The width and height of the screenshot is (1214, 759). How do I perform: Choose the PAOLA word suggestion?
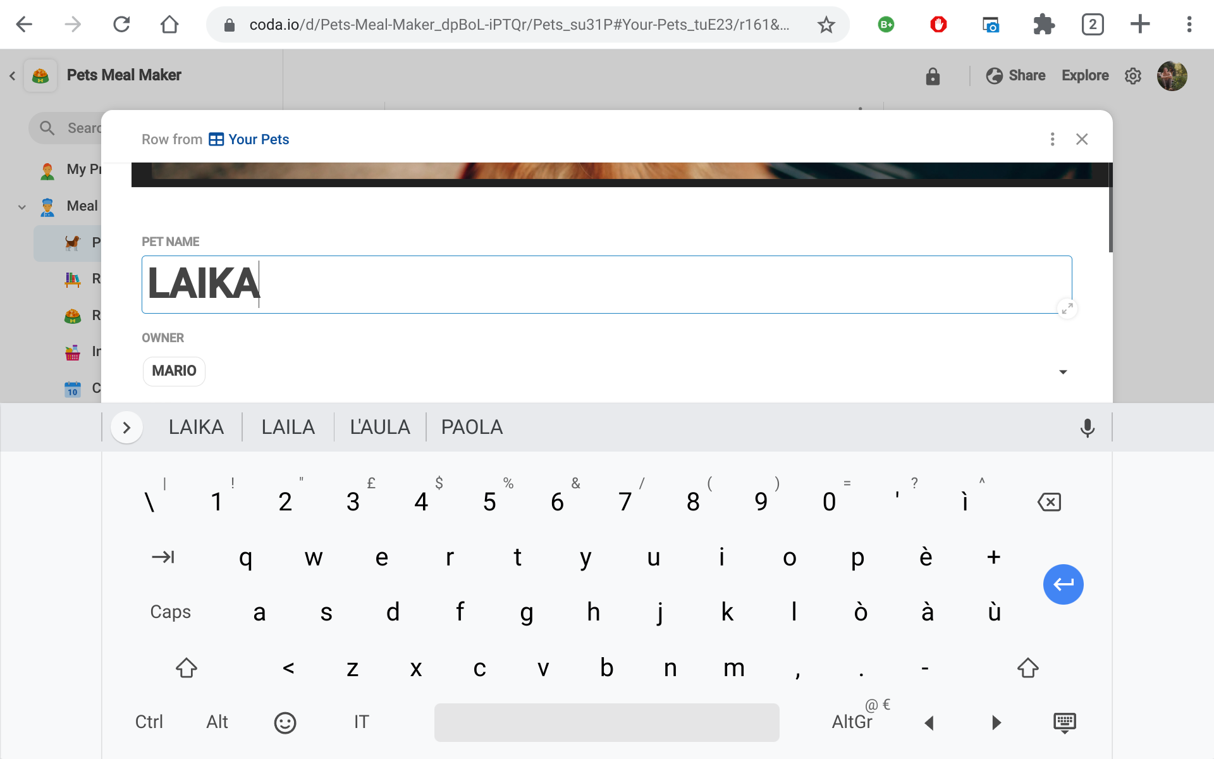point(472,428)
